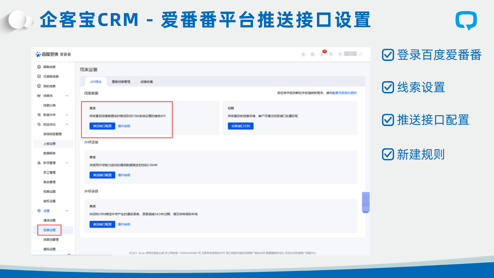Image resolution: width=494 pixels, height=278 pixels.
Task: Collapse the 线索池 sidebar section chevron
Action: coord(67,96)
